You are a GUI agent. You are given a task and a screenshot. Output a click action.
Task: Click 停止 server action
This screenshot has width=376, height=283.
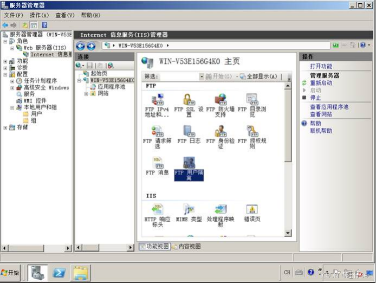point(315,98)
